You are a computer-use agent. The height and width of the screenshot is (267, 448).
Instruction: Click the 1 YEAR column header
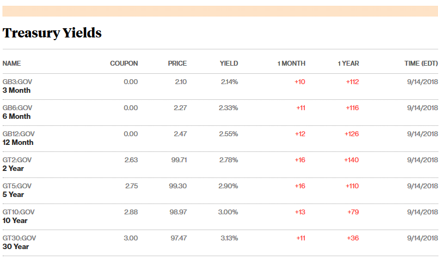(348, 63)
